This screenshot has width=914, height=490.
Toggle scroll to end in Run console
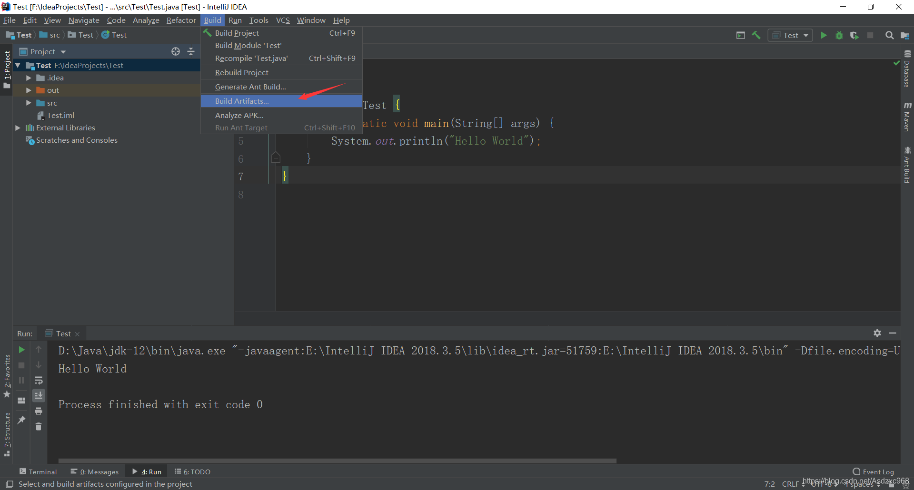[39, 395]
